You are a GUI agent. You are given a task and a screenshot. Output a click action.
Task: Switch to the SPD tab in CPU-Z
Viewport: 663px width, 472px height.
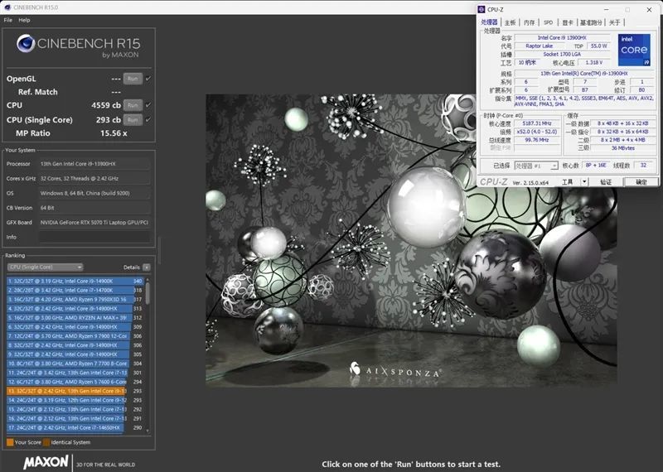coord(548,22)
